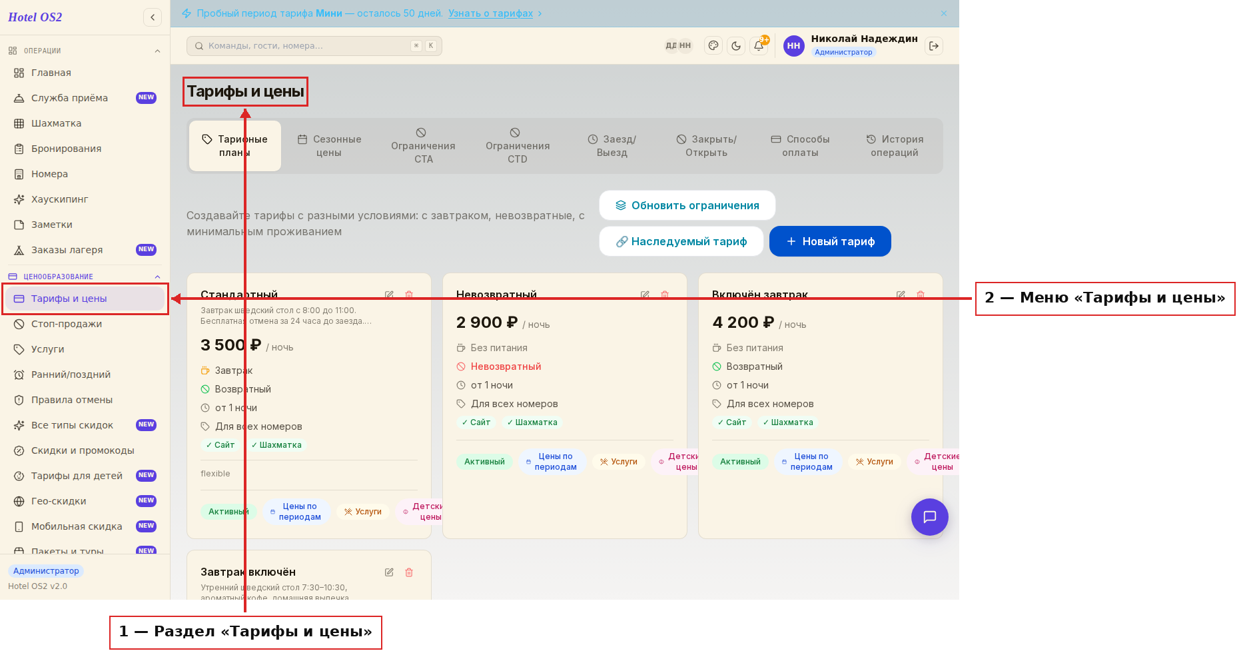The height and width of the screenshot is (665, 1251).
Task: Open Услуги on Включён завтрак card
Action: point(875,462)
